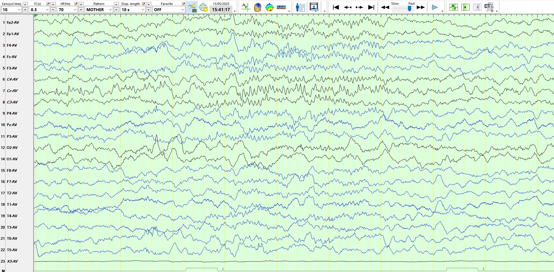Expand the playback options arrow beside play
554x272 pixels.
(442, 11)
